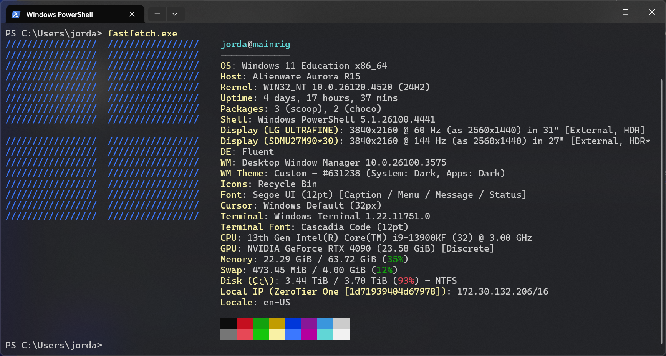Click the Disk C:\ 93% line
Viewport: 666px width, 356px height.
click(x=339, y=281)
